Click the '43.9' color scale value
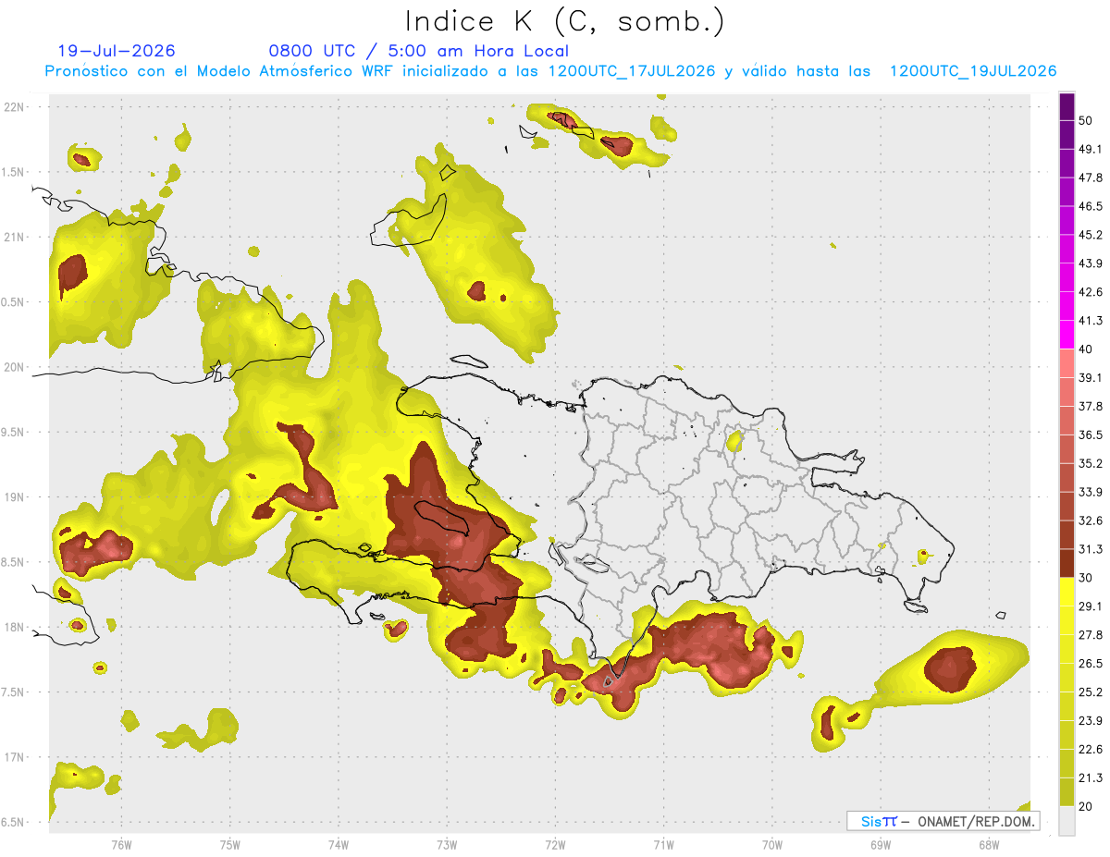Image resolution: width=1110 pixels, height=857 pixels. click(x=1091, y=263)
